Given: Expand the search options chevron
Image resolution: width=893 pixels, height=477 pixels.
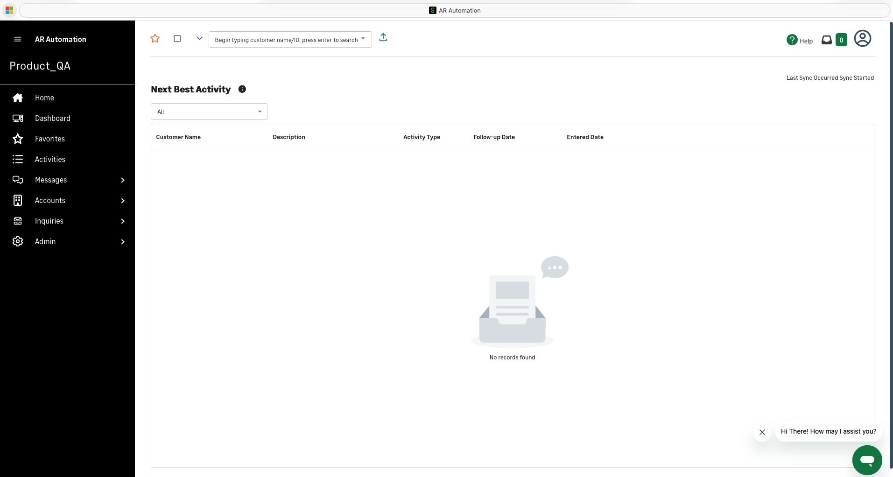Looking at the screenshot, I should [199, 38].
